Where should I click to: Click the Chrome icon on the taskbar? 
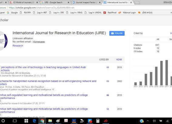click(42, 121)
